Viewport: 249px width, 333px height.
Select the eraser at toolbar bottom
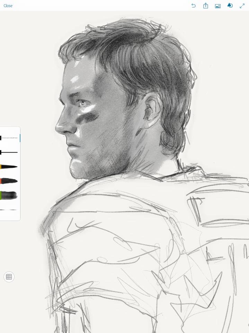(x=8, y=210)
